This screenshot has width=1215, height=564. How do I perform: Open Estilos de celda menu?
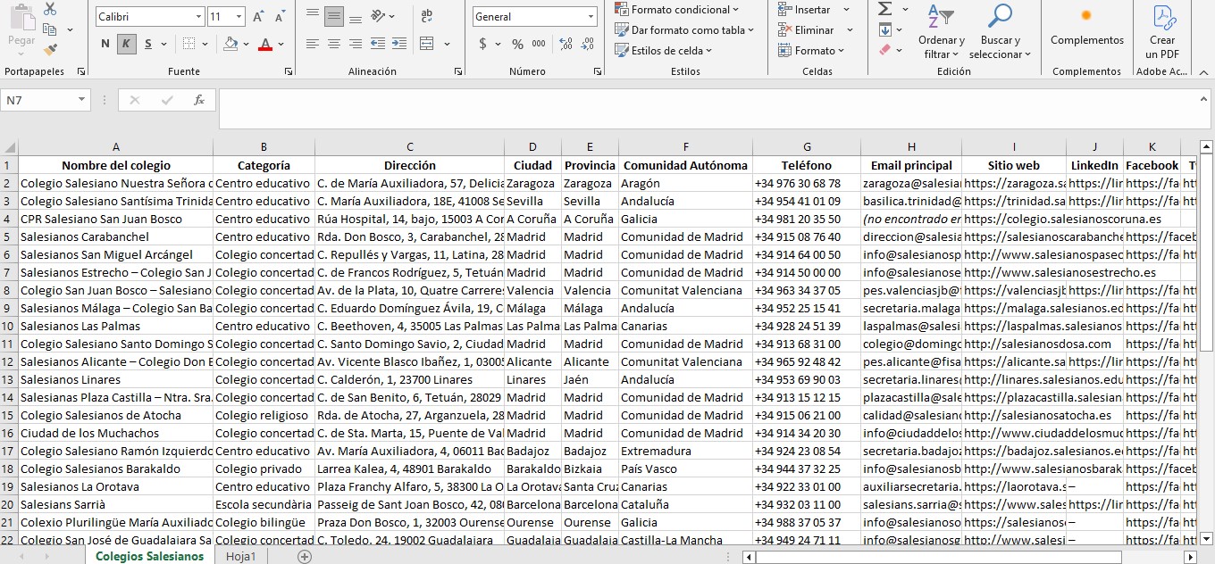664,50
